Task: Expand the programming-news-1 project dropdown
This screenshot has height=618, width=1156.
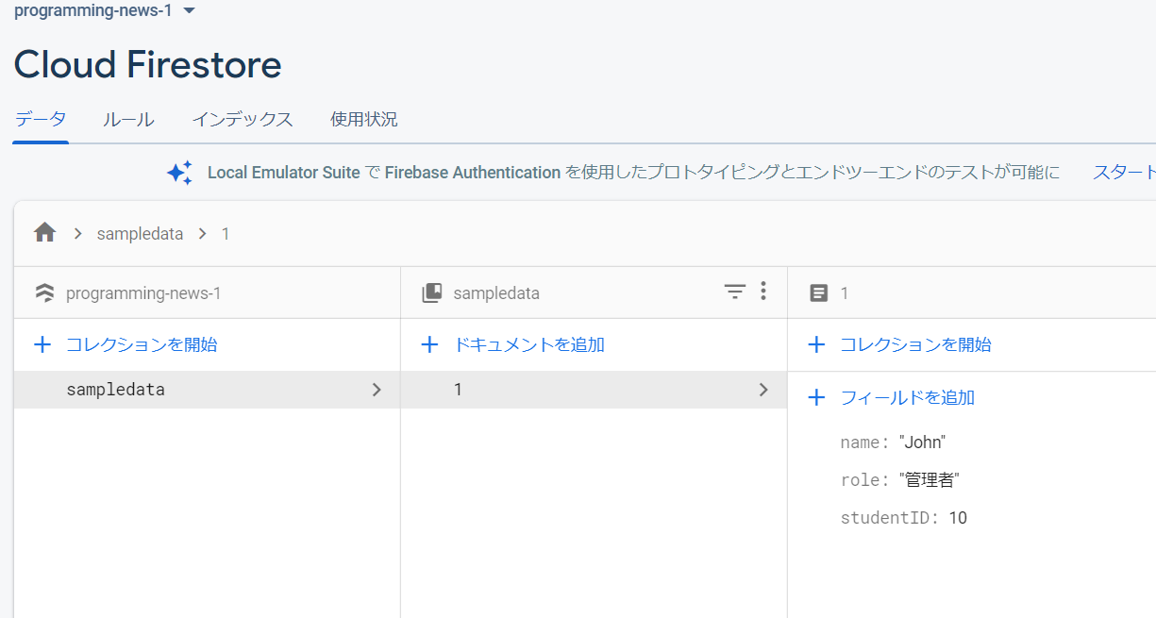Action: click(x=189, y=10)
